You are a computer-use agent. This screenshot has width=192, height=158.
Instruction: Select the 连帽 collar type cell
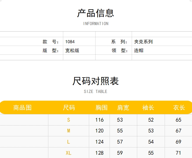tap(139, 50)
